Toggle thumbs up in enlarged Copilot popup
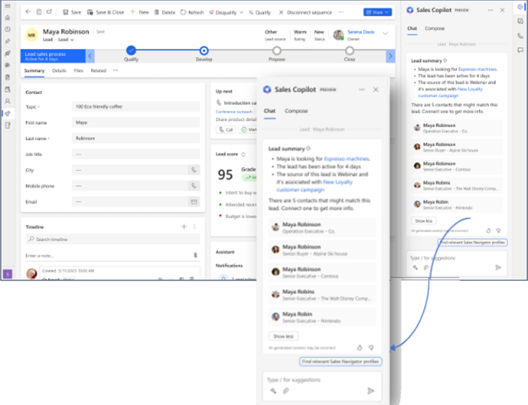528x405 pixels. [359, 348]
